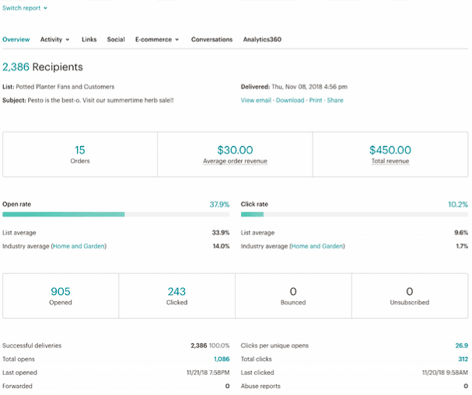Screen dimensions: 472x395
Task: Click the 2,386 recipients count
Action: [x=16, y=67]
